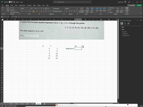The width and height of the screenshot is (143, 107).
Task: Apply accounting dollar number format
Action: (66, 11)
